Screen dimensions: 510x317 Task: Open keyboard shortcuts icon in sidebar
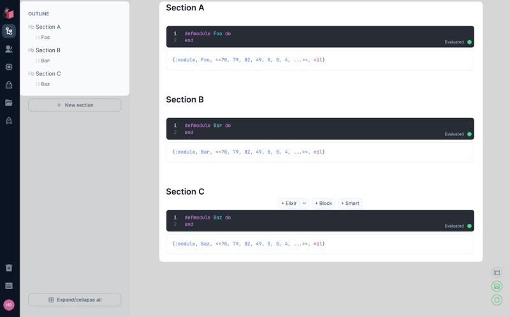pyautogui.click(x=9, y=286)
